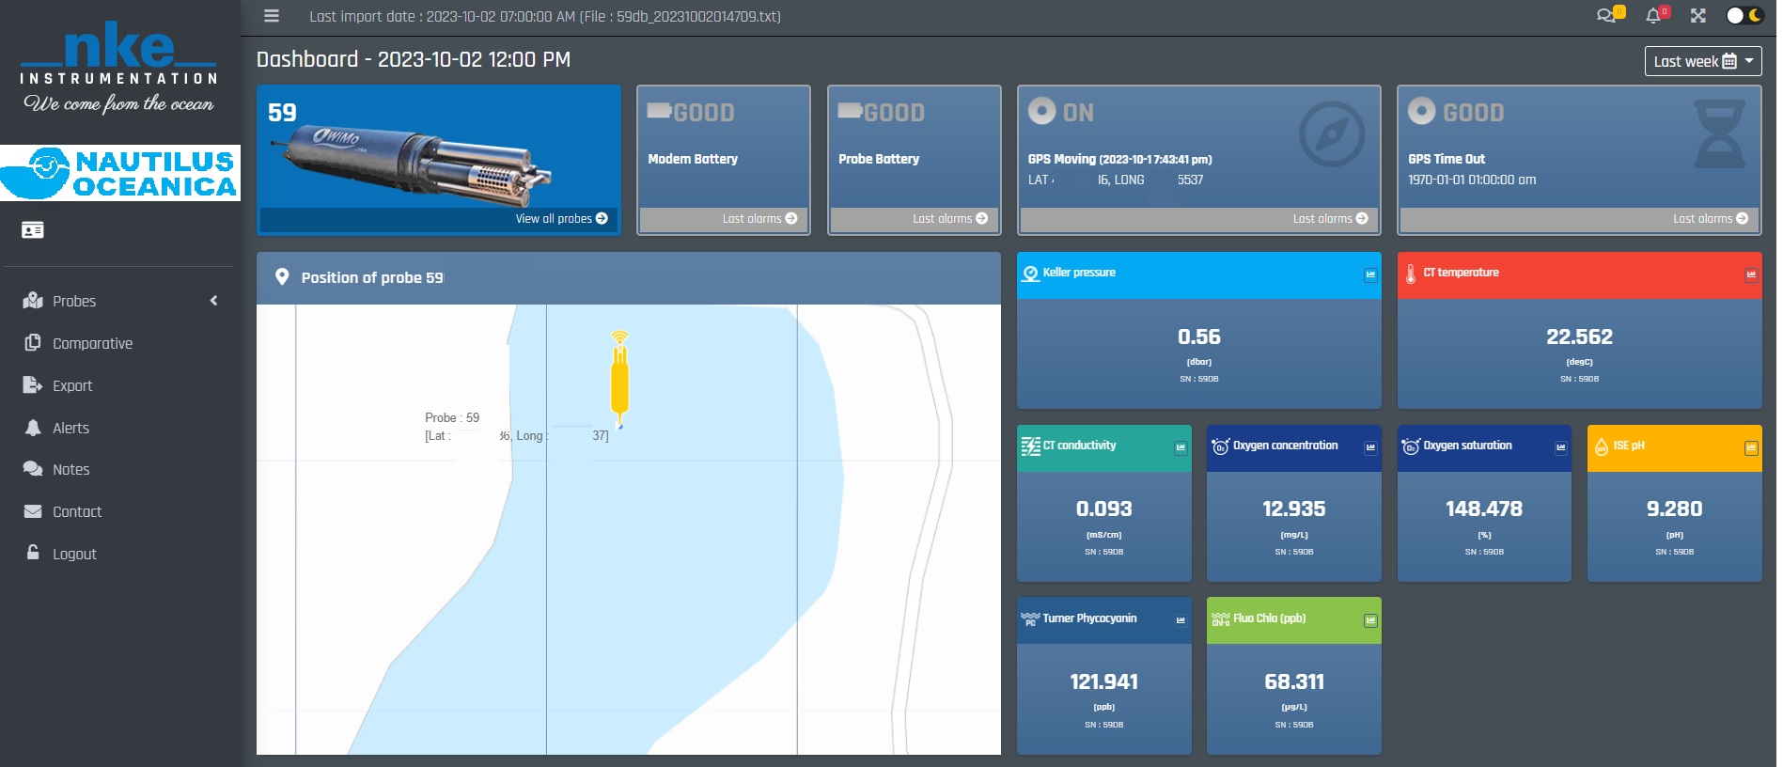The width and height of the screenshot is (1783, 767).
Task: Open the Last week date range dropdown
Action: click(x=1702, y=61)
